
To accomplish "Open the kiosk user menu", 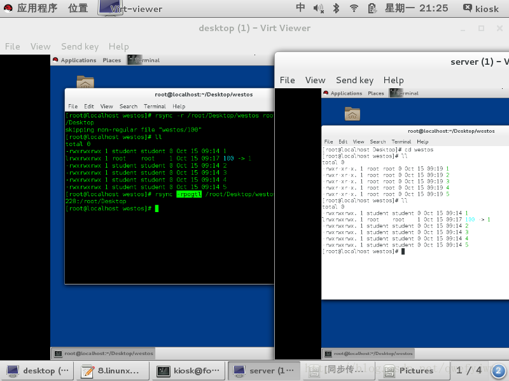I will (481, 8).
